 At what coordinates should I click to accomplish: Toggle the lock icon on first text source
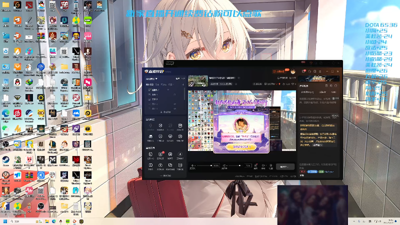pos(174,94)
